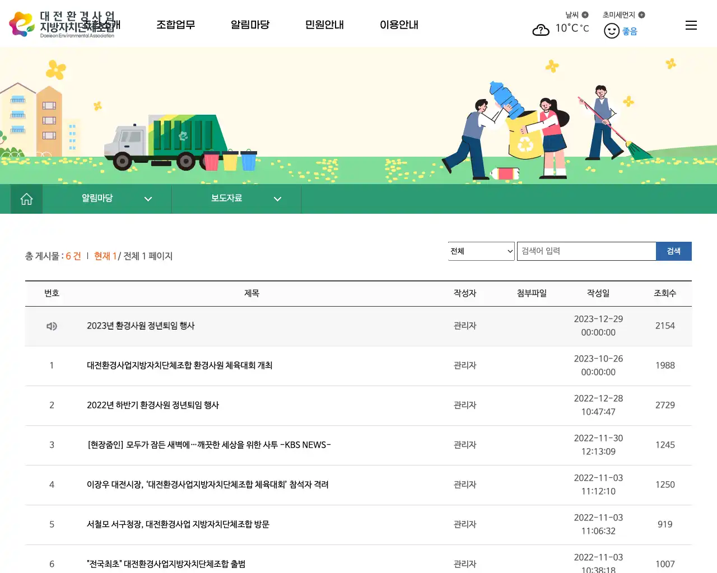717x573 pixels.
Task: Expand the 보도자료 breadcrumb dropdown
Action: coord(277,199)
